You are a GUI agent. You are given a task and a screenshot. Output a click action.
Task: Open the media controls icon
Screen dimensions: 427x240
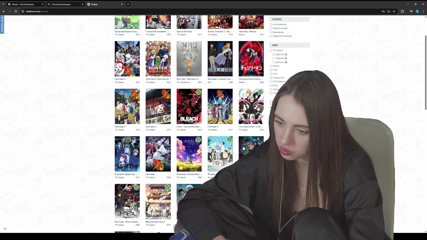pos(411,11)
